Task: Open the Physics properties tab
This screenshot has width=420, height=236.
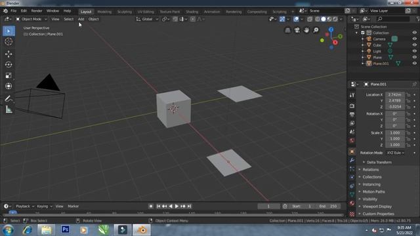Action: [x=352, y=177]
